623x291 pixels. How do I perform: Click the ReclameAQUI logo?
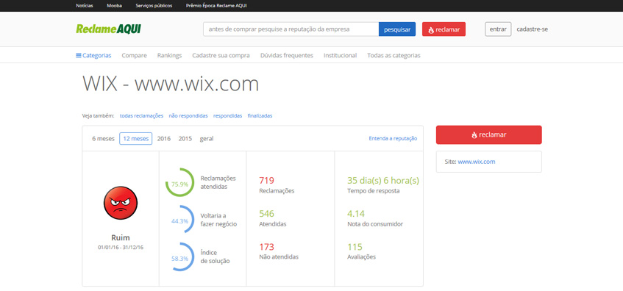click(x=108, y=29)
